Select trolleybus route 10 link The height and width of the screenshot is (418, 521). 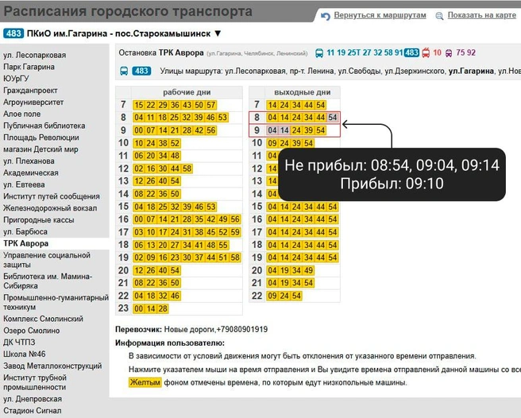(438, 52)
